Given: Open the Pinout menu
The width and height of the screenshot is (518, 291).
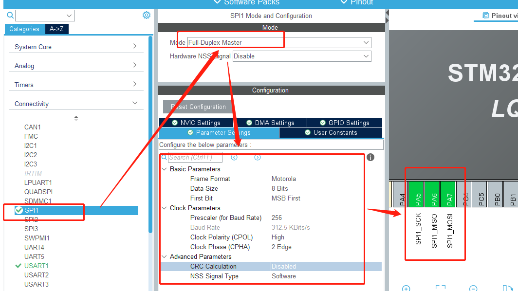Looking at the screenshot, I should pyautogui.click(x=357, y=2).
